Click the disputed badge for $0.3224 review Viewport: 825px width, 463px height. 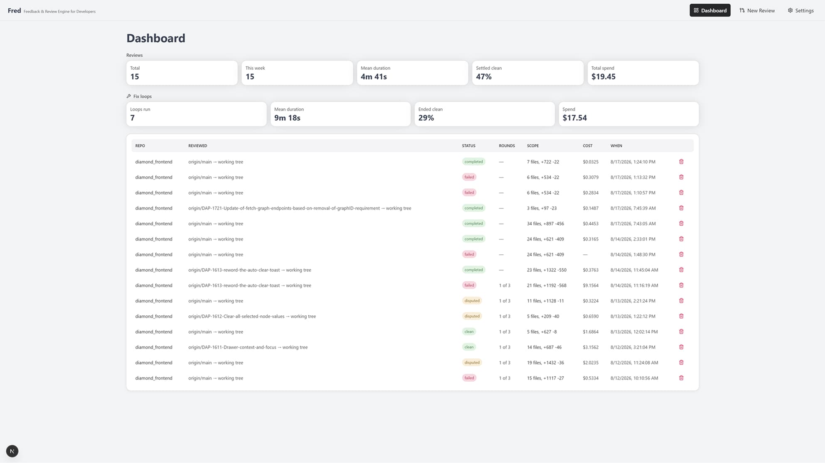[472, 301]
